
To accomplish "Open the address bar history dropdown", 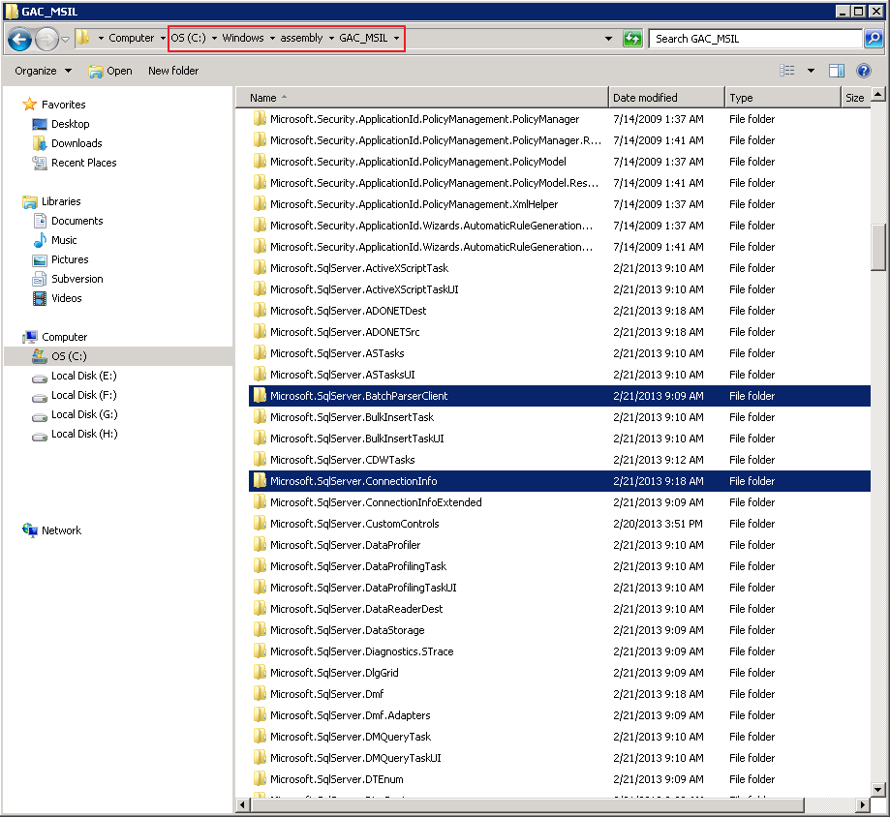I will pyautogui.click(x=608, y=39).
